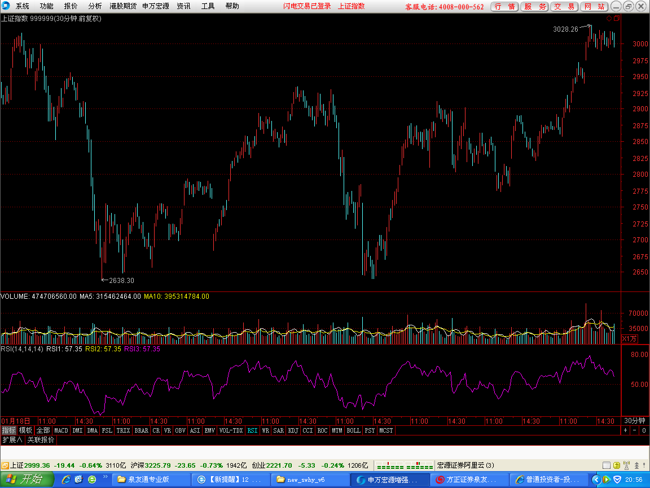Click the 闪电交易已登录 status link
Viewport: 650px width, 488px height.
(307, 6)
